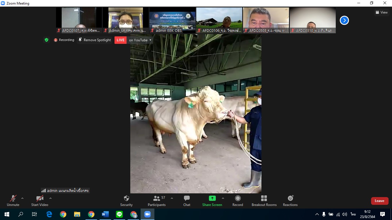Screen dimensions: 392x220
Task: Open Reactions menu
Action: 290,201
